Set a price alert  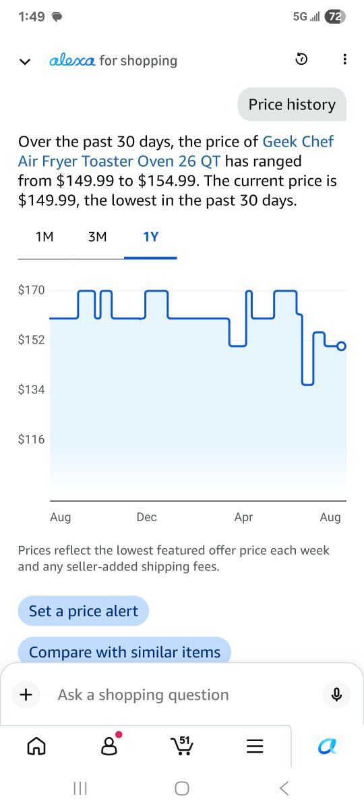coord(84,611)
